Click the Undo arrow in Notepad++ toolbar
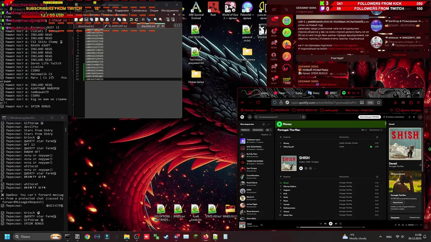The width and height of the screenshot is (431, 242). click(x=131, y=19)
